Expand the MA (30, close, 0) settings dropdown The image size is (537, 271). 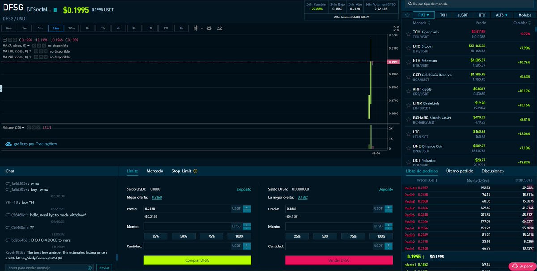click(30, 51)
